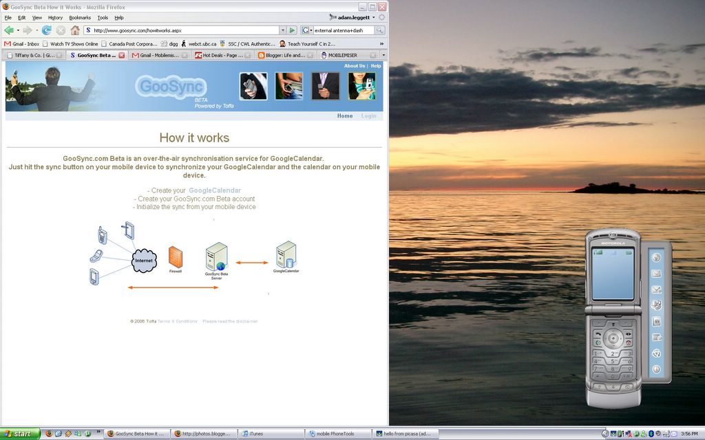Show more bookmarks with toolbar chevron

pos(381,43)
